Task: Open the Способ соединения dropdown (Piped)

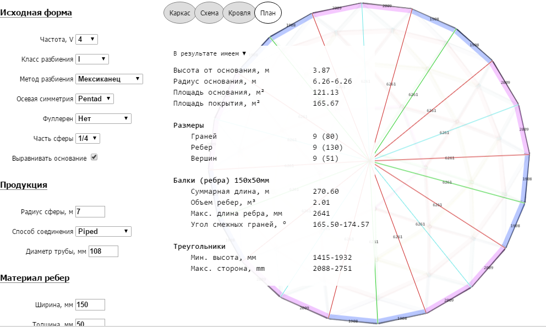Action: tap(103, 232)
